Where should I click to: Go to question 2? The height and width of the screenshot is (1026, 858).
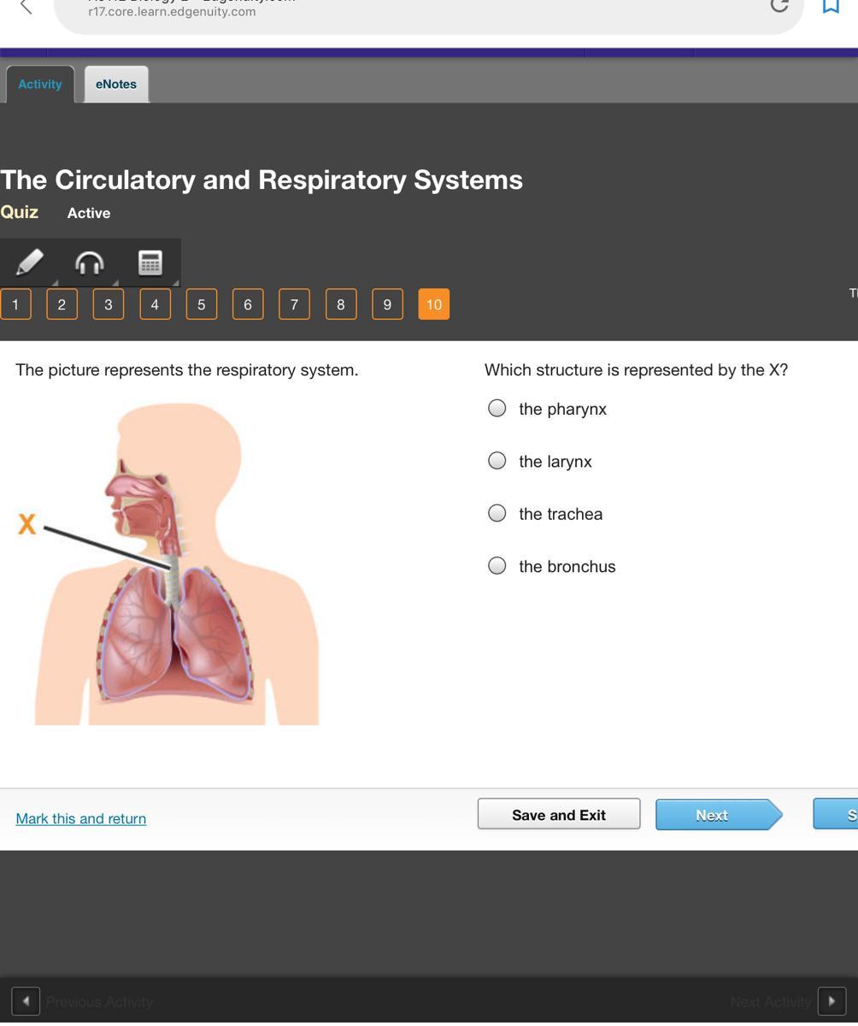[62, 304]
